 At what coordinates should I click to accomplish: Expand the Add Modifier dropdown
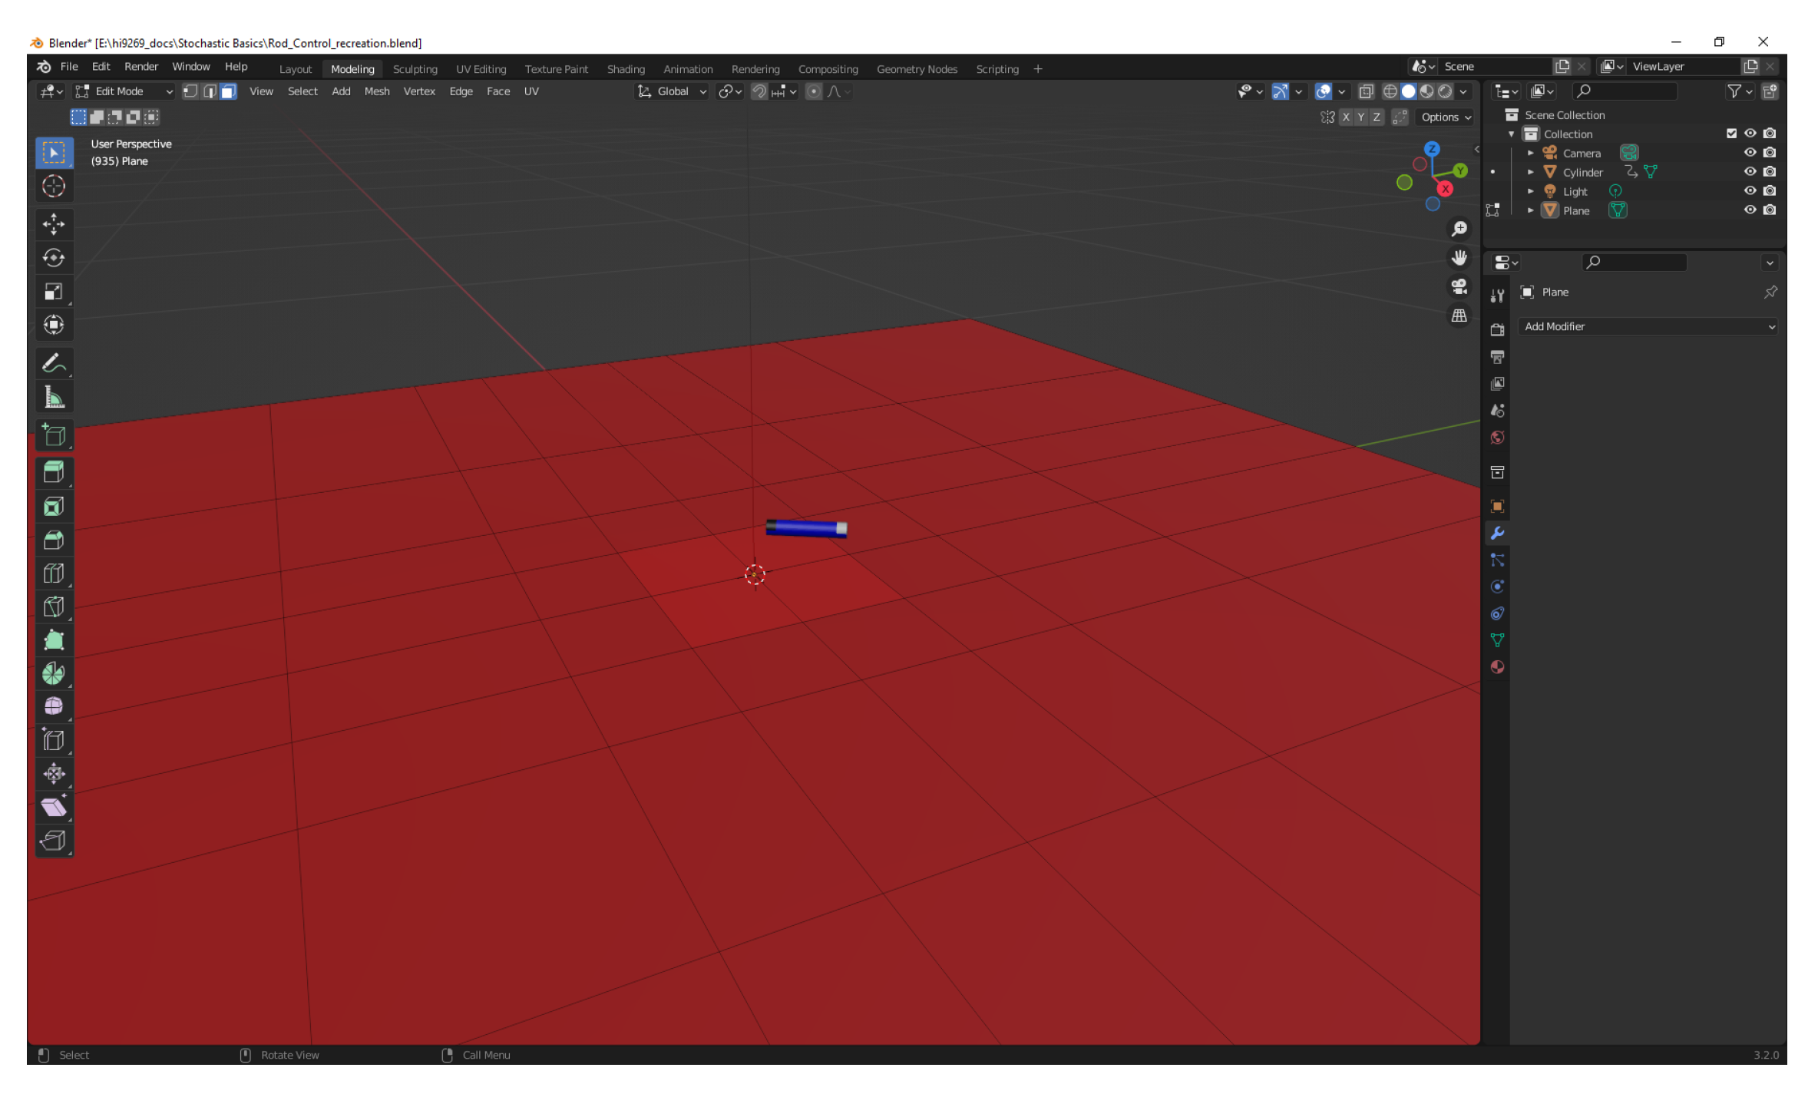1648,326
